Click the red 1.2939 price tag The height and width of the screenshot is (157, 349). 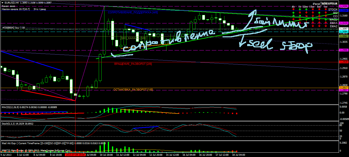[344, 62]
